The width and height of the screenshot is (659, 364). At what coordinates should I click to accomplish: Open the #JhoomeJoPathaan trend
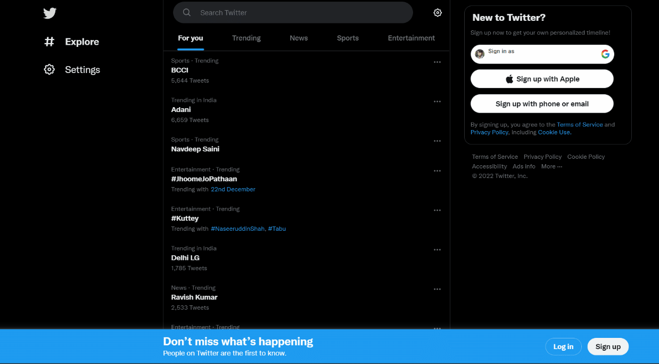[x=204, y=179]
